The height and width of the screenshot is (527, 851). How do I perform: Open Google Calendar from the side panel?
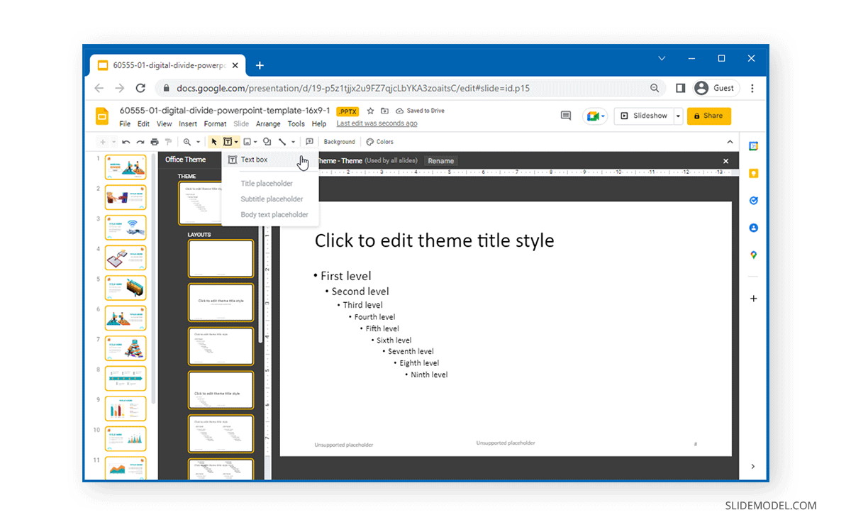coord(753,146)
